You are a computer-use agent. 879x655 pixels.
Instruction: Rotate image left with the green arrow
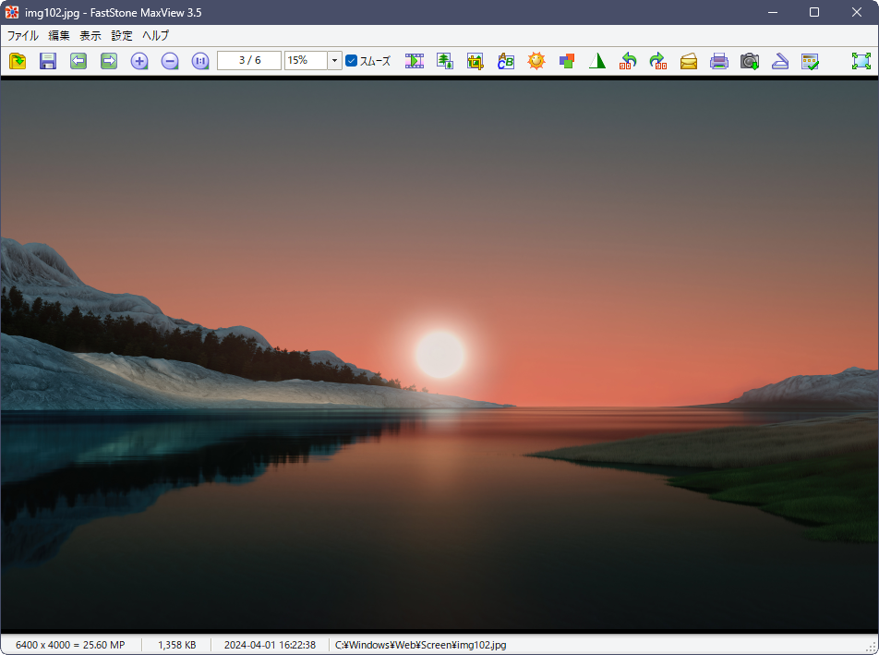click(x=628, y=61)
